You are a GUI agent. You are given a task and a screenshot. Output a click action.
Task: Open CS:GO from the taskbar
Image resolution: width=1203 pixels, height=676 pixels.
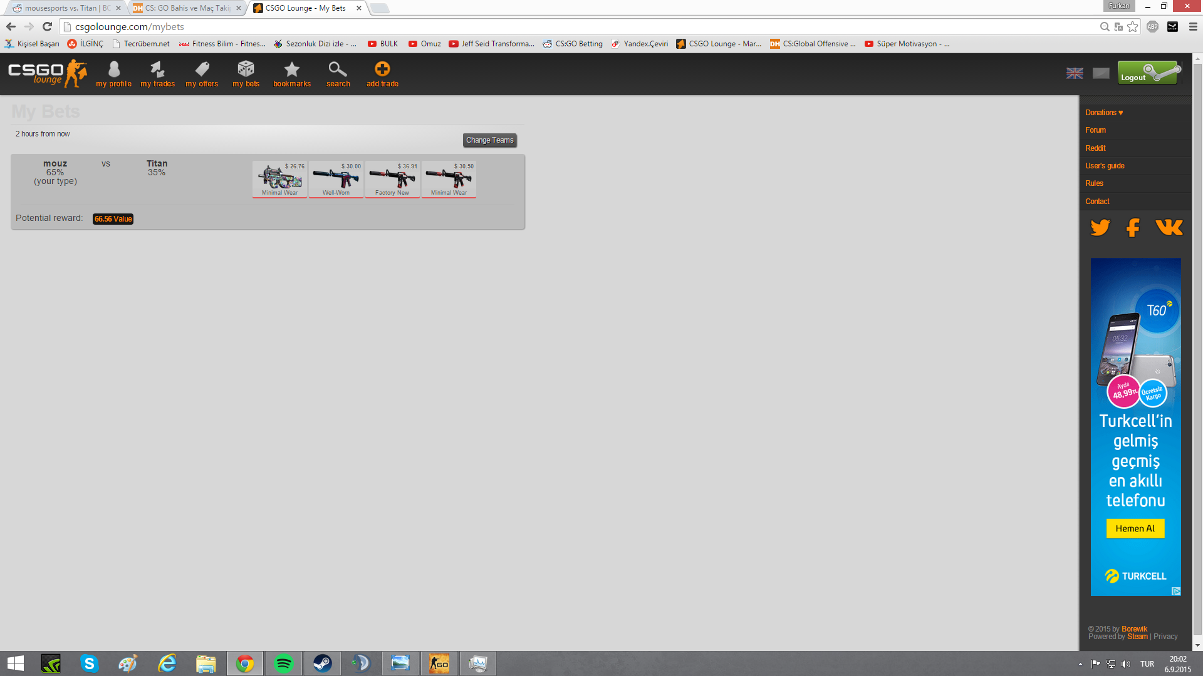click(439, 663)
